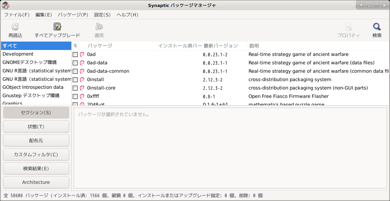This screenshot has width=390, height=201.
Task: Select package name 0install
Action: tap(95, 80)
